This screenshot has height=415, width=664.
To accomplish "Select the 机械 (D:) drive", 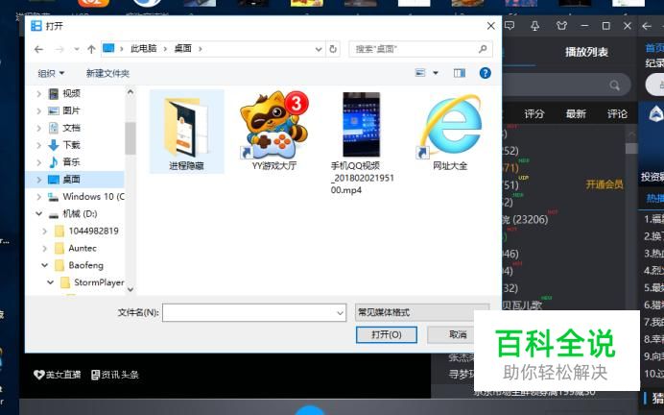I will (80, 213).
